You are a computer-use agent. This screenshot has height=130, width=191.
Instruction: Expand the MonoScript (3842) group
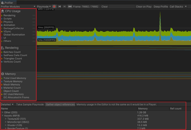pos(6,122)
